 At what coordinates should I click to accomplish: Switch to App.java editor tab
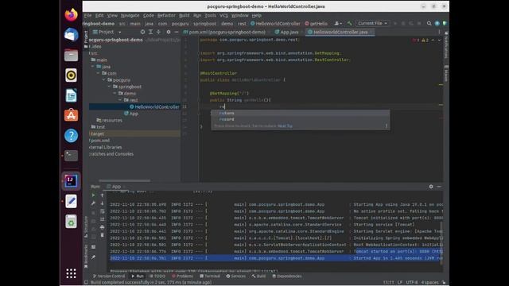286,32
